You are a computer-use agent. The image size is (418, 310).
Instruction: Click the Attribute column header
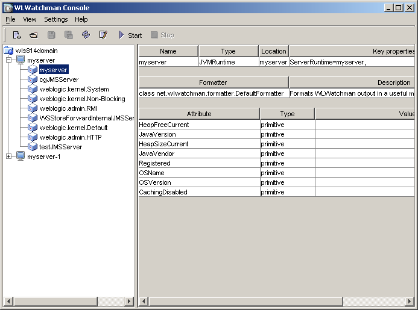[199, 113]
